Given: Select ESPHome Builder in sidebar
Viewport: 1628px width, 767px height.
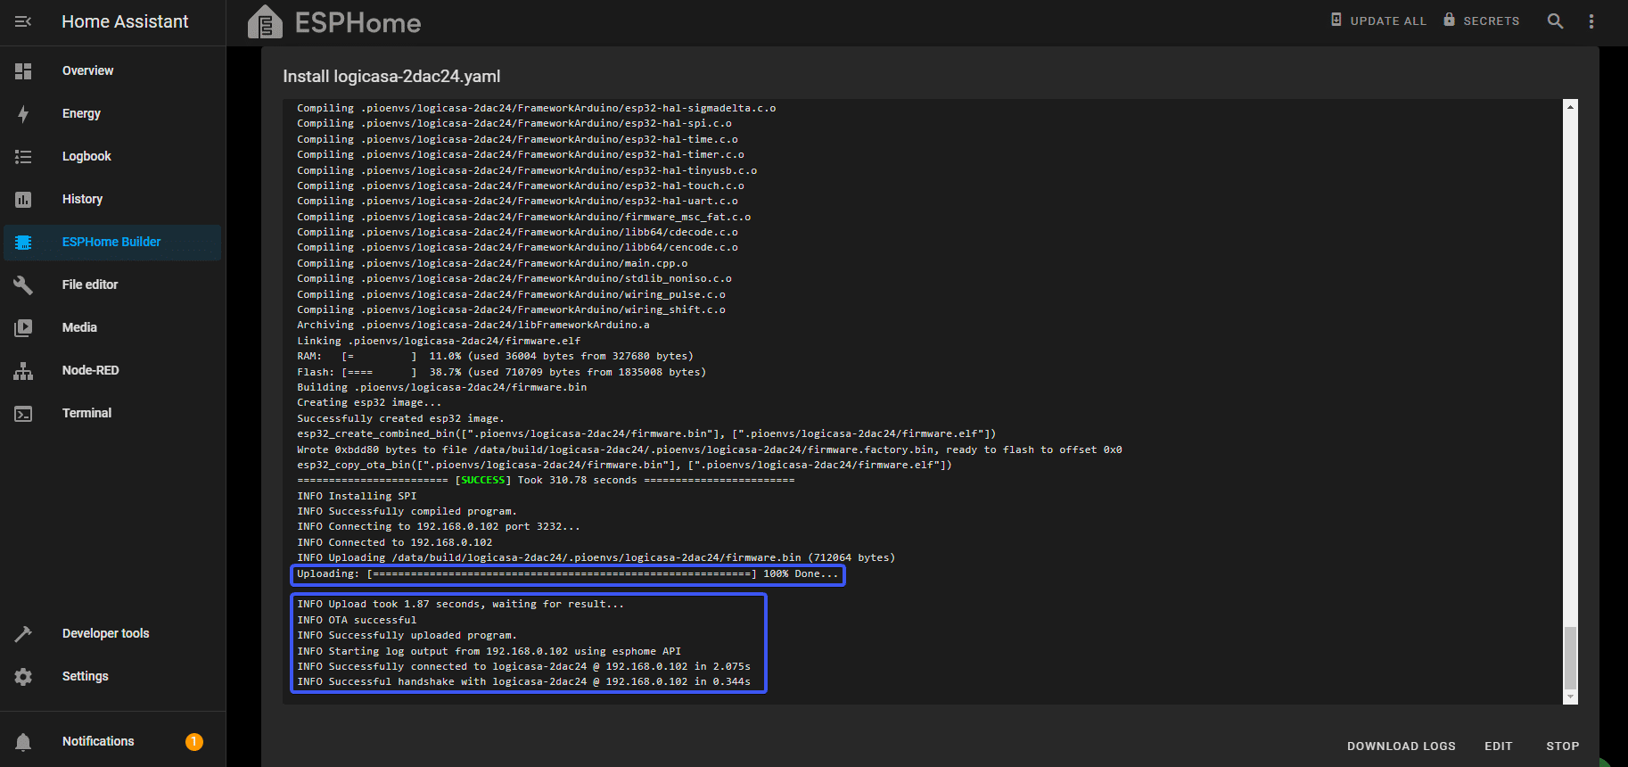Looking at the screenshot, I should coord(111,242).
